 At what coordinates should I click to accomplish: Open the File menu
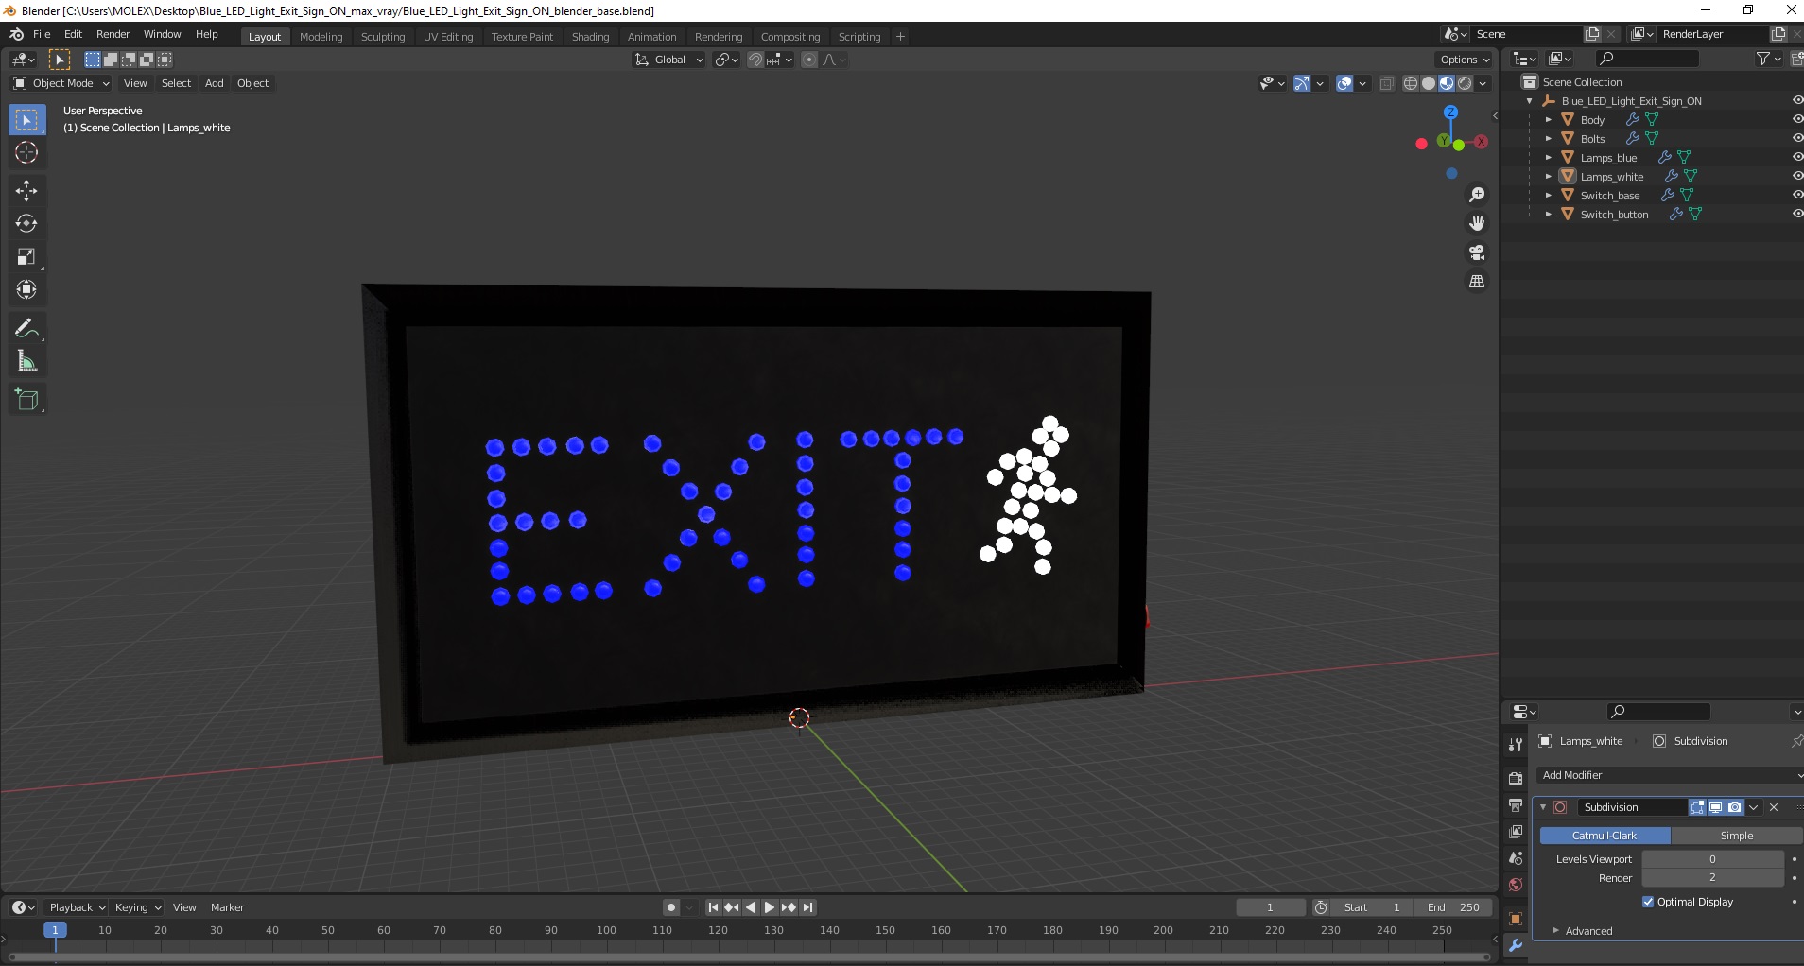(42, 34)
